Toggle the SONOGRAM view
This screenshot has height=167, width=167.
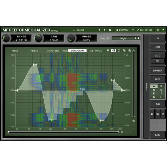pyautogui.click(x=77, y=51)
